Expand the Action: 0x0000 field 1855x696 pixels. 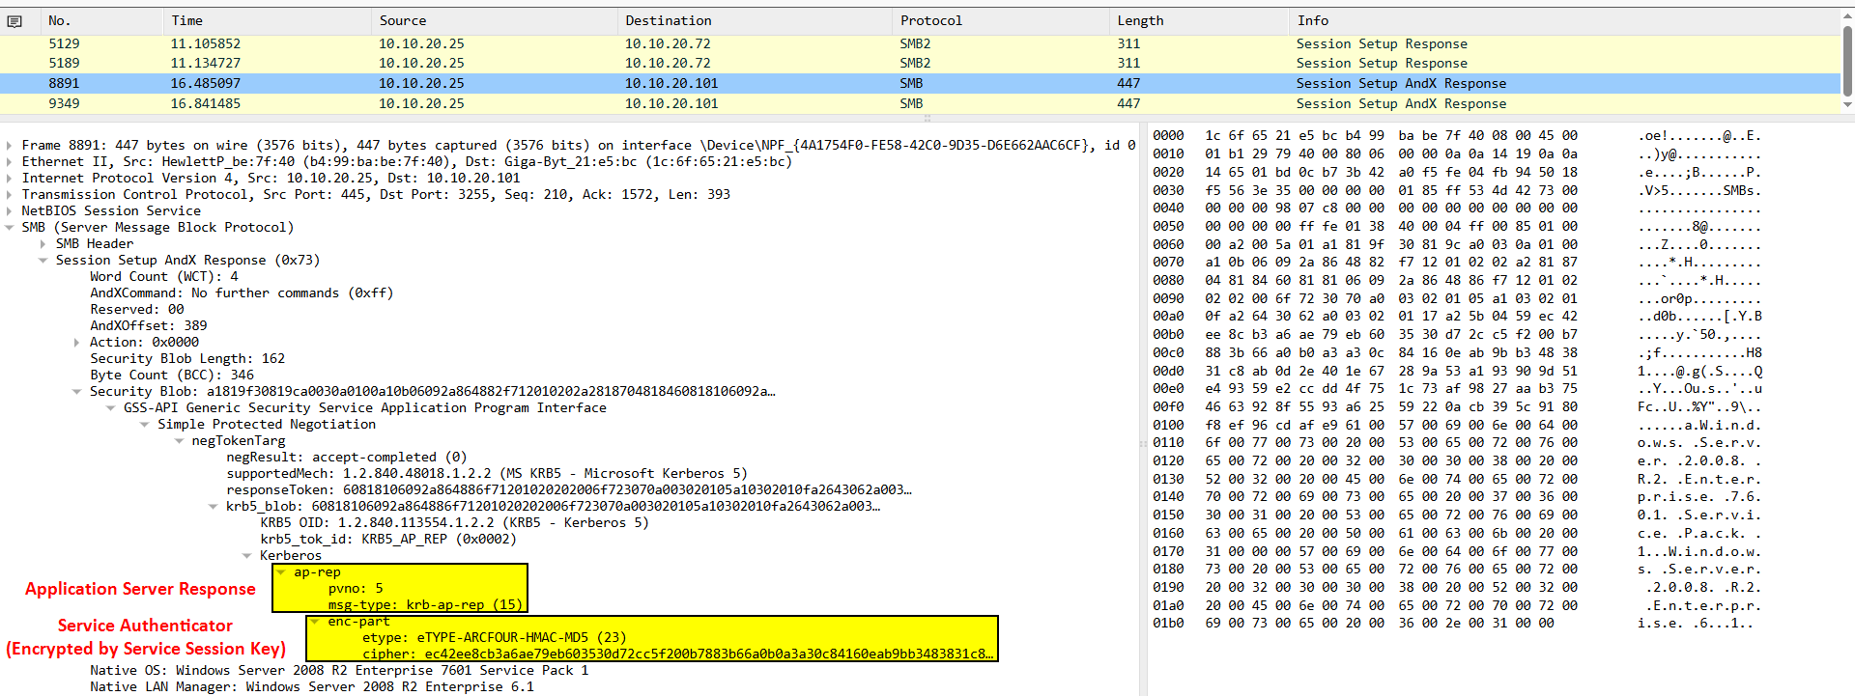[x=77, y=343]
